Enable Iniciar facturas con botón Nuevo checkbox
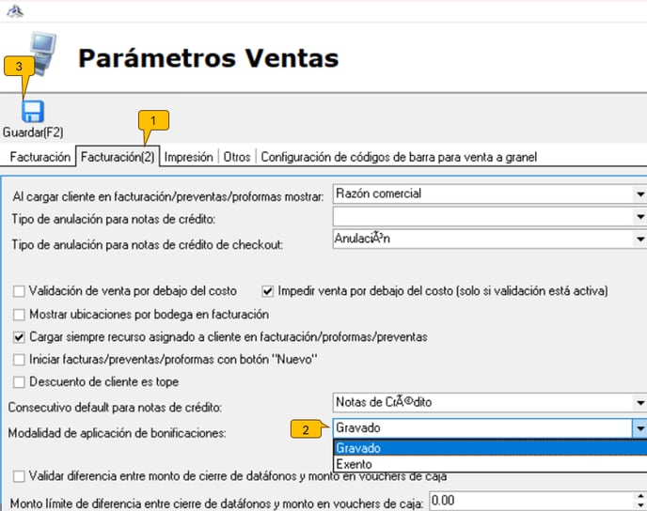 click(x=19, y=360)
